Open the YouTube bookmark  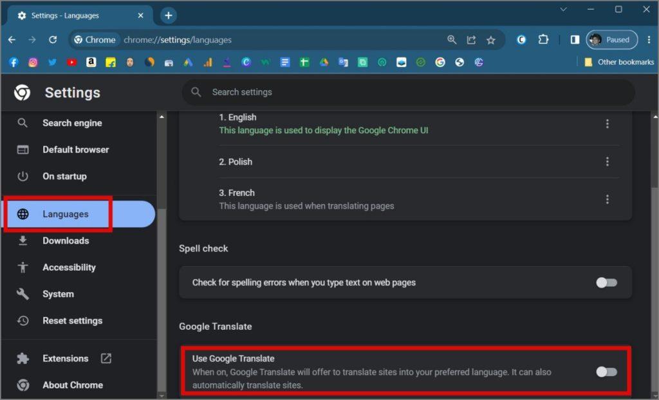point(71,62)
